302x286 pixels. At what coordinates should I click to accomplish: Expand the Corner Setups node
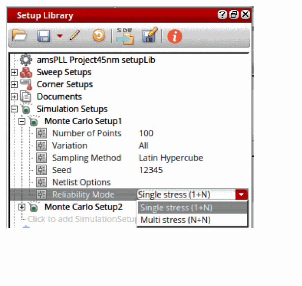point(14,84)
